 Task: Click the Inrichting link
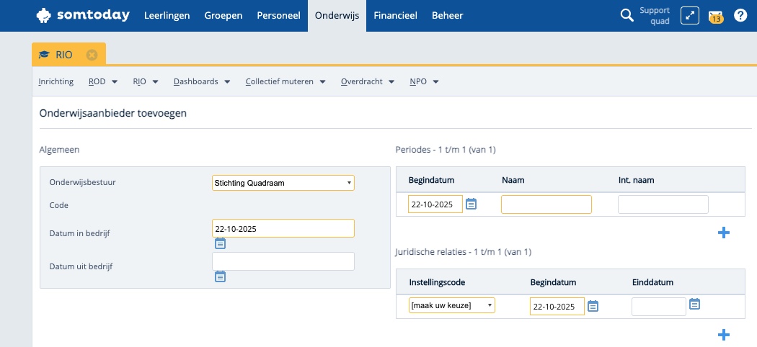point(56,82)
